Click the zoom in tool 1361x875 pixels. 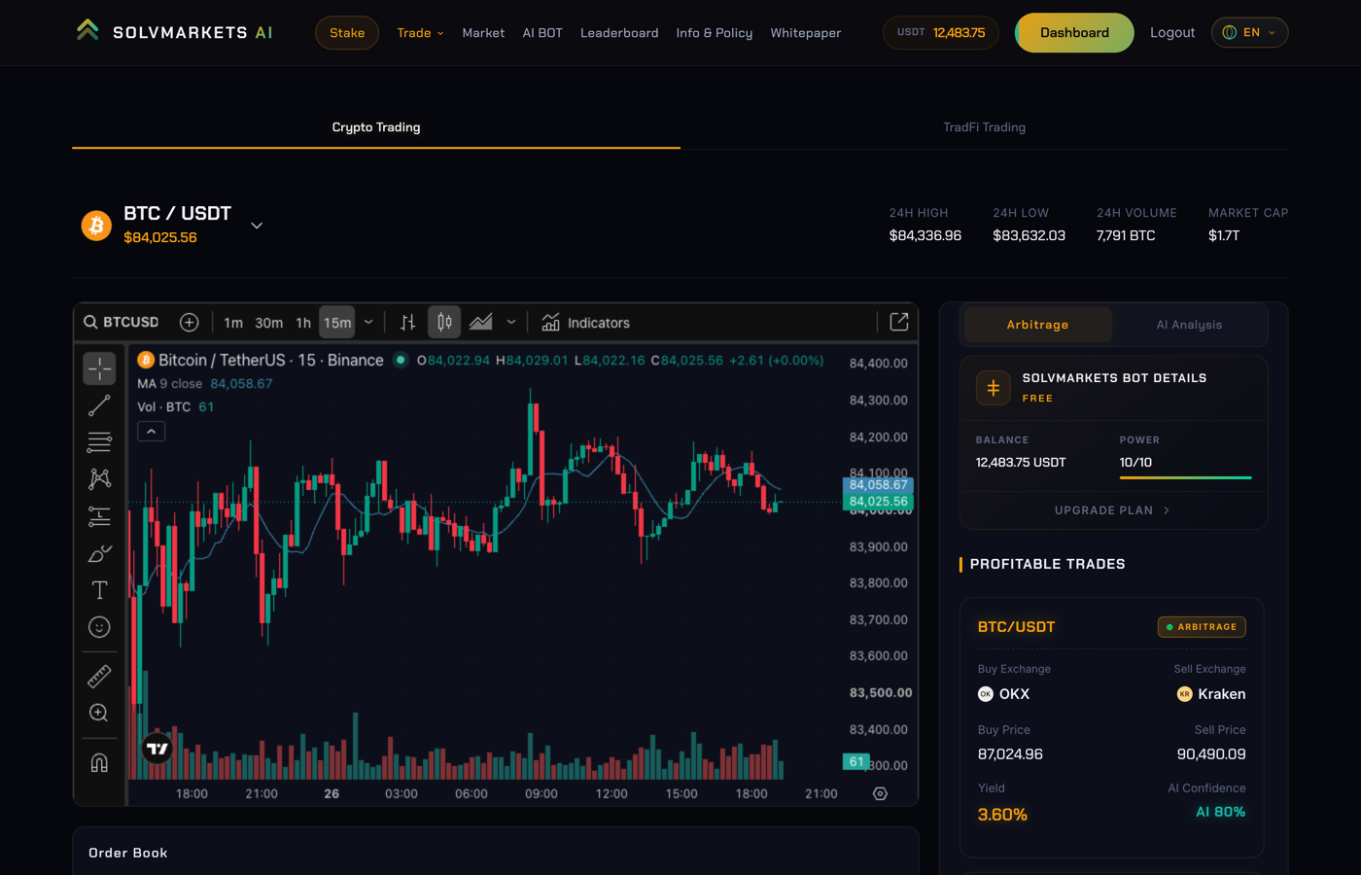pos(99,713)
